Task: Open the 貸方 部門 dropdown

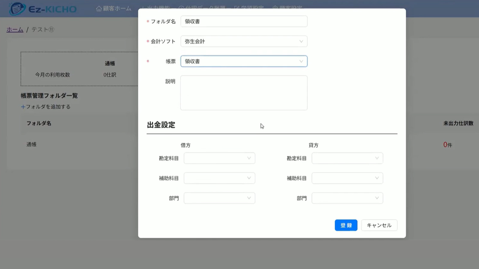Action: click(347, 198)
